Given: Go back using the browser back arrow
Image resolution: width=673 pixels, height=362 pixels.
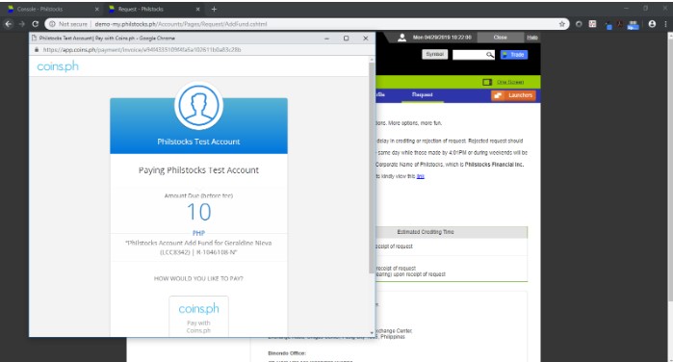Looking at the screenshot, I should point(8,24).
